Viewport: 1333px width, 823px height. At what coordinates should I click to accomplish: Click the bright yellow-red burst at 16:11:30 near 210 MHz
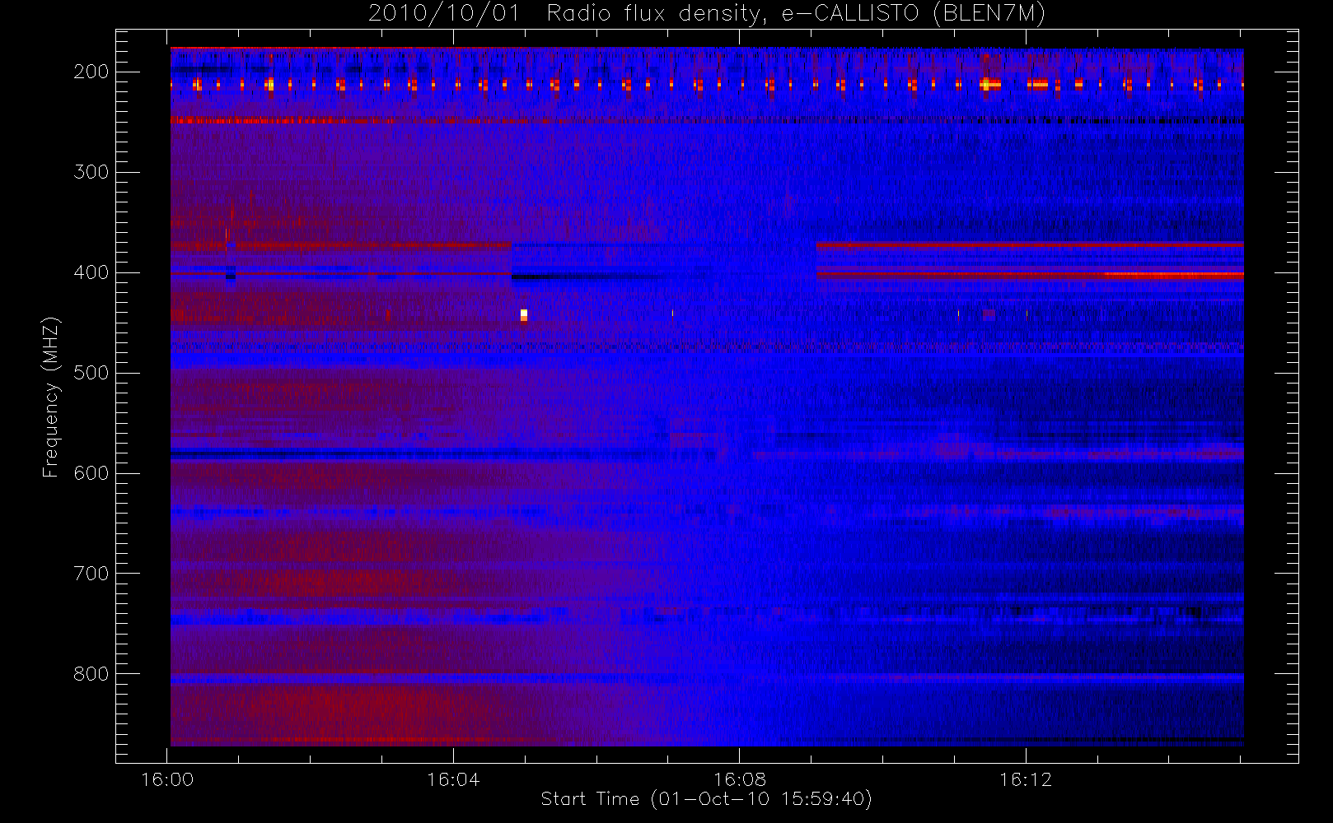[x=989, y=84]
